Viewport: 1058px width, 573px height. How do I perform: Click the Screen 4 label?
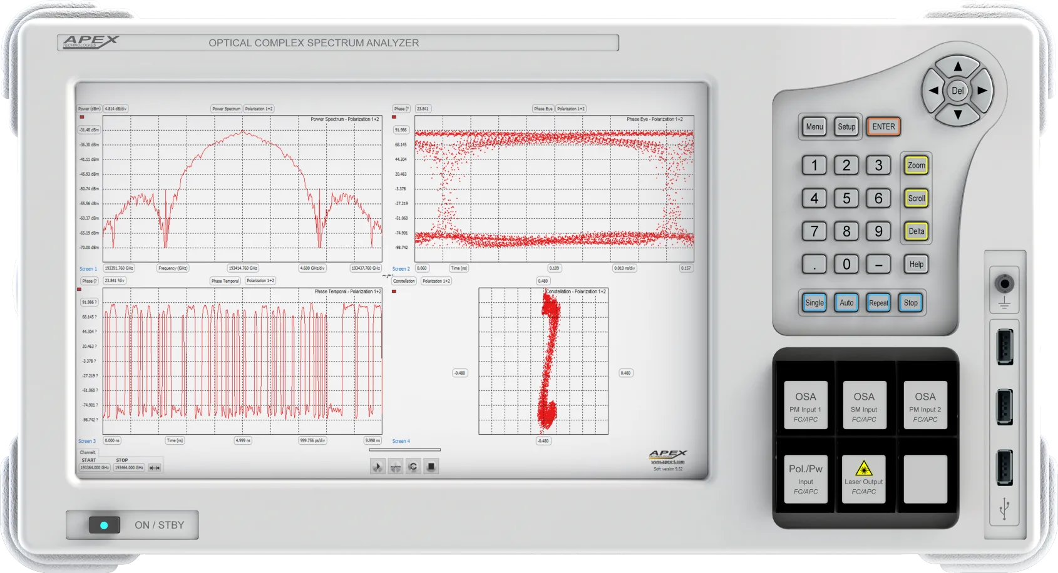point(401,442)
